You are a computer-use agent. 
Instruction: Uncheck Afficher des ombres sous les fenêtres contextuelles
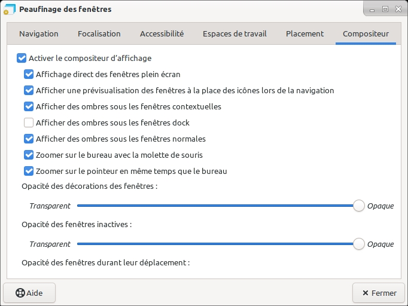tap(29, 107)
